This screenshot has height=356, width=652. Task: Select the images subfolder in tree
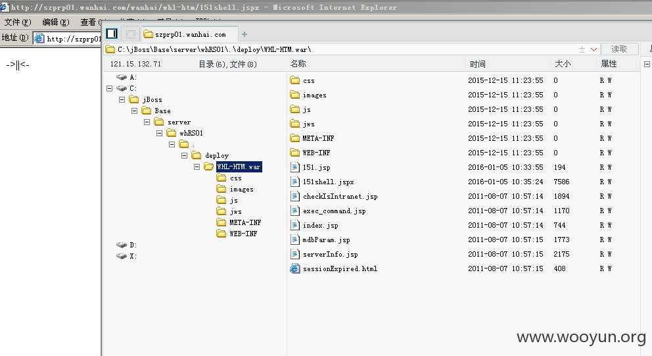[x=242, y=189]
